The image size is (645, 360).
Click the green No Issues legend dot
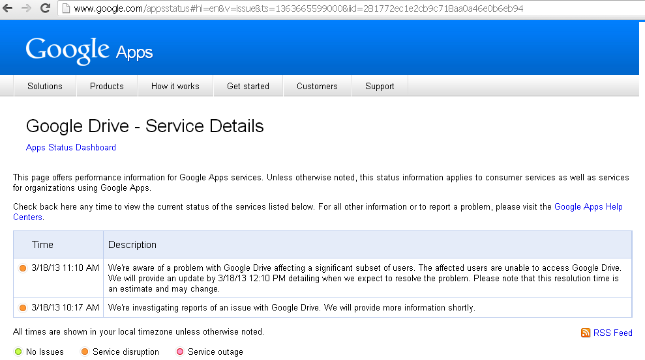point(18,352)
